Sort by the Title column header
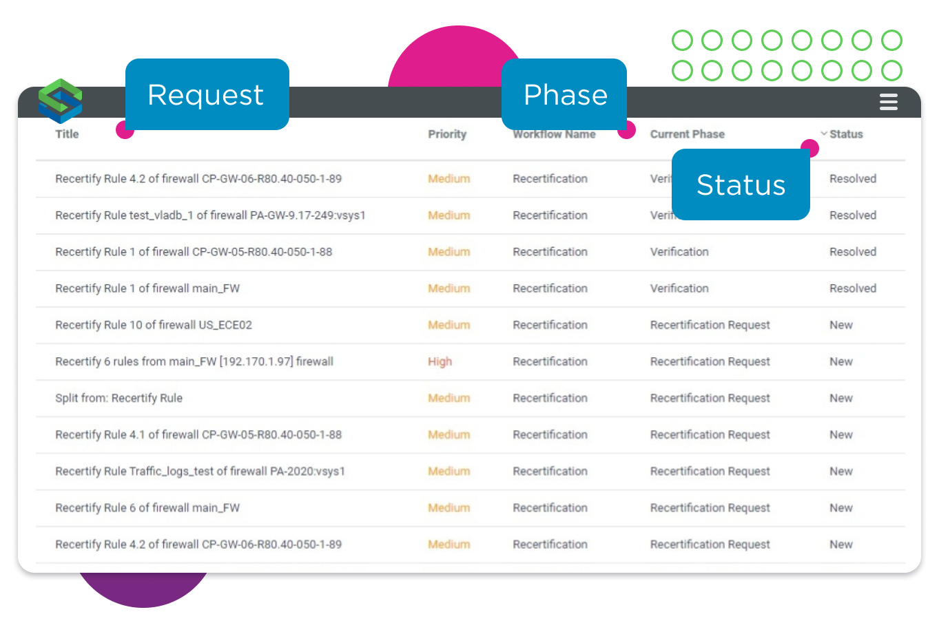 point(67,134)
